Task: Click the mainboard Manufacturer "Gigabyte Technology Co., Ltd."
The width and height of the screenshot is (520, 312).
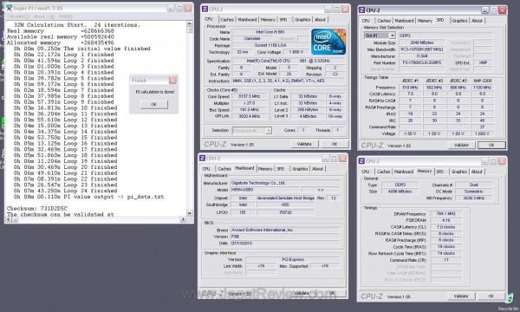Action: [285, 183]
